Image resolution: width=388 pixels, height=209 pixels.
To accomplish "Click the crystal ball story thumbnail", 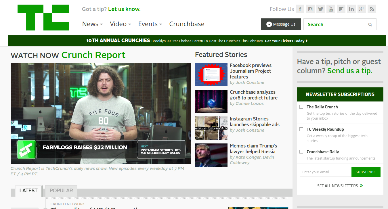I will pyautogui.click(x=211, y=101).
